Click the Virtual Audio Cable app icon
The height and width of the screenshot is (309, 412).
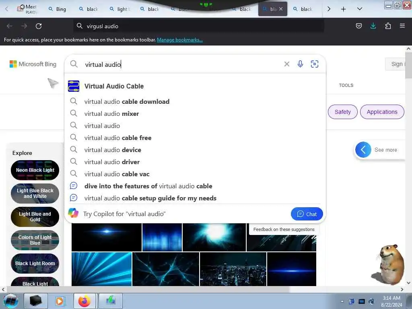point(74,86)
